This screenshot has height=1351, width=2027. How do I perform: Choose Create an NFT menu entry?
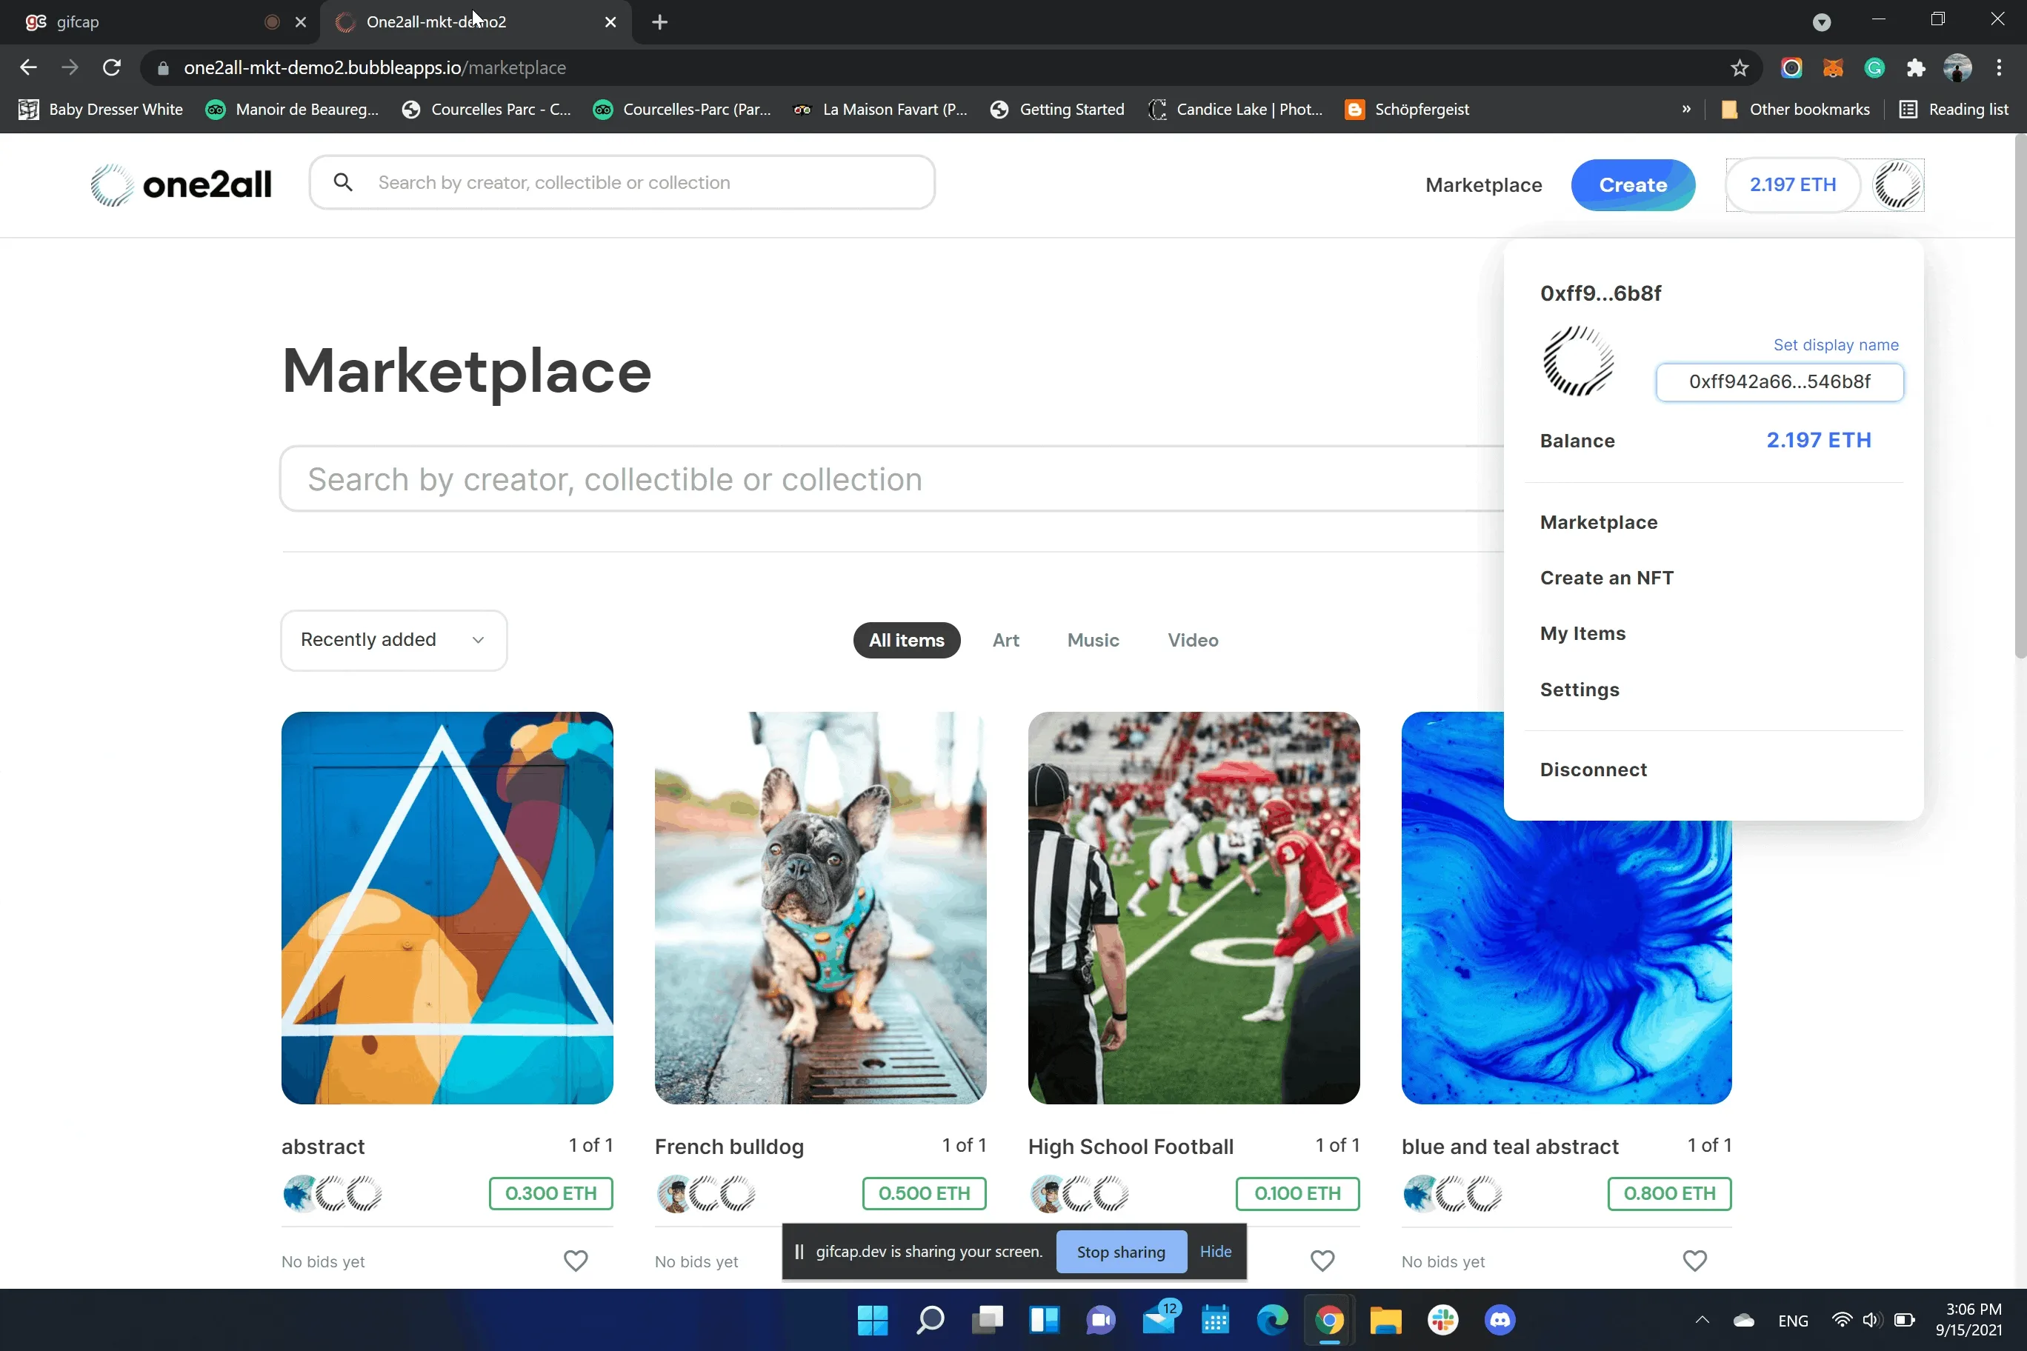pyautogui.click(x=1606, y=577)
